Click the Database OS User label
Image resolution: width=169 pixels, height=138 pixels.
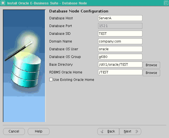pos(64,49)
